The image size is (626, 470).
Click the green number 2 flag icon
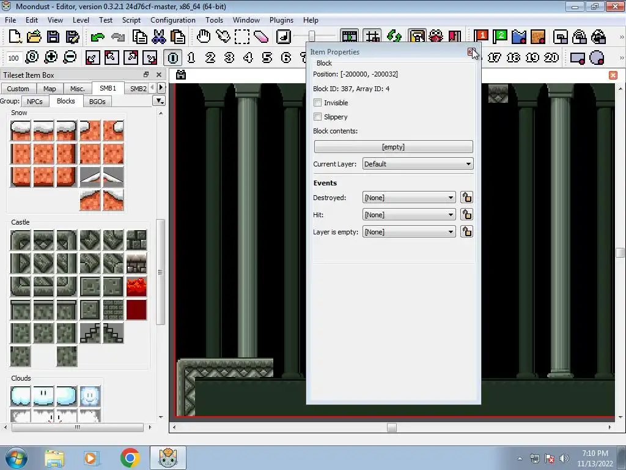pos(500,37)
